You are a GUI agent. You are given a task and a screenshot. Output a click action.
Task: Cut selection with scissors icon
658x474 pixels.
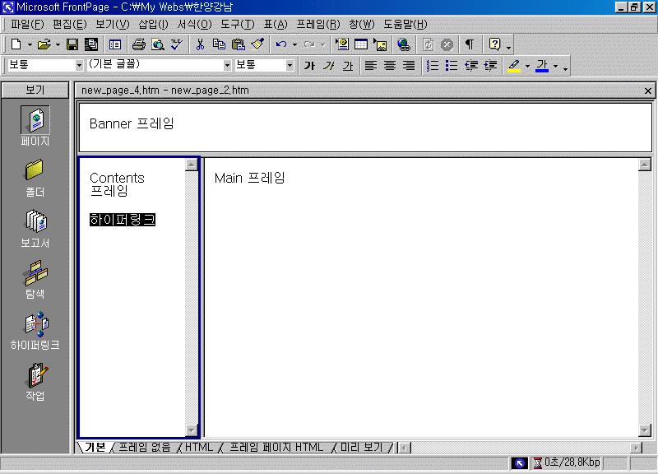pos(200,44)
